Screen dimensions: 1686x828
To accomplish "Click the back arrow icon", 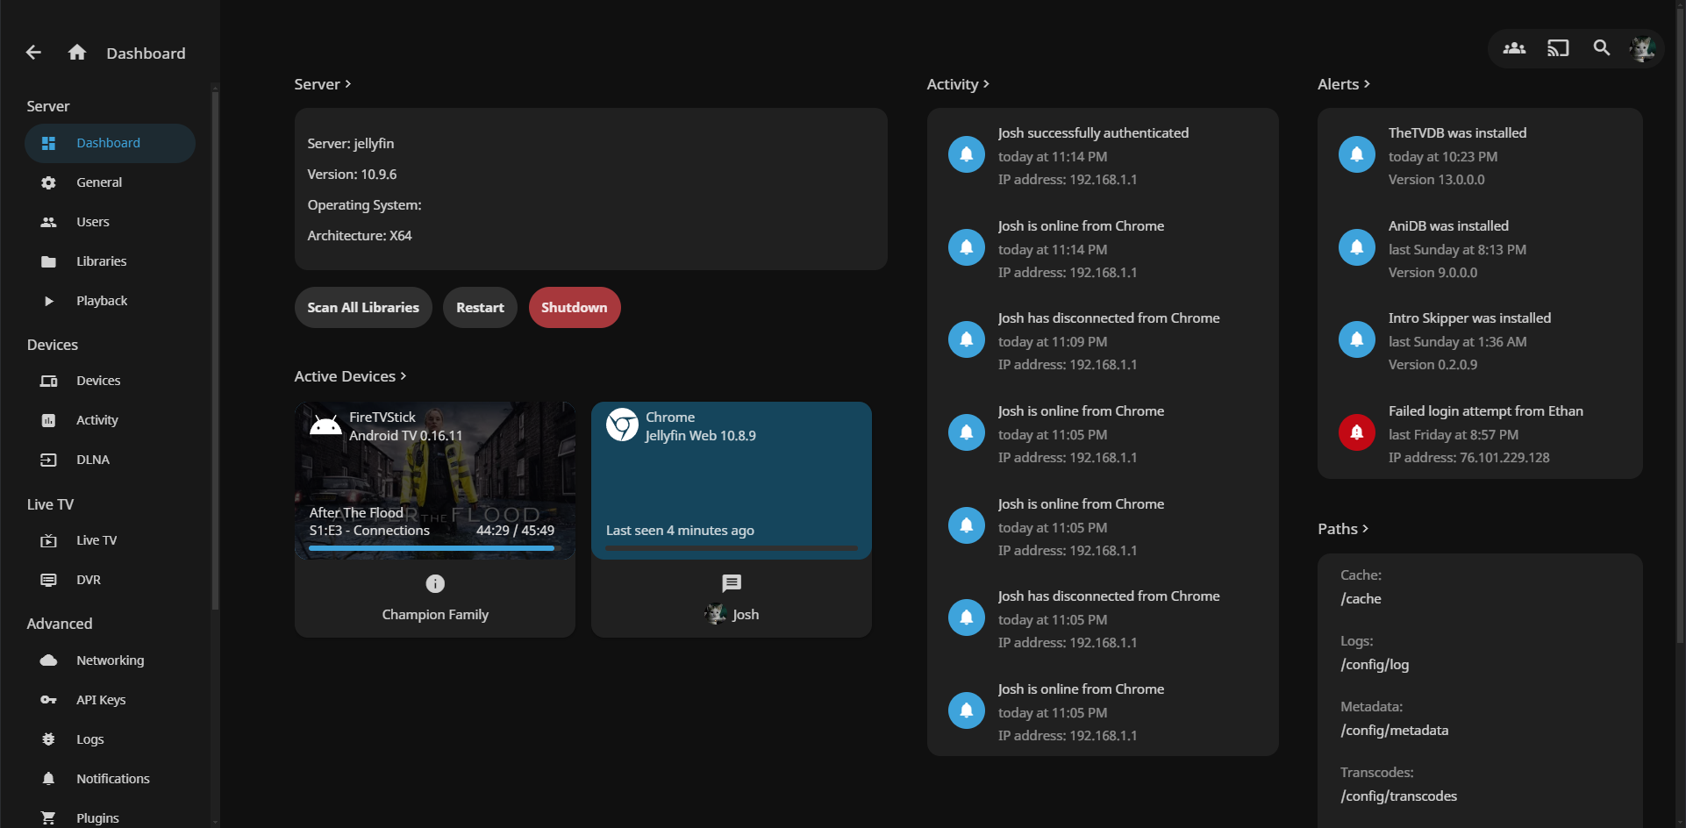I will 33,53.
